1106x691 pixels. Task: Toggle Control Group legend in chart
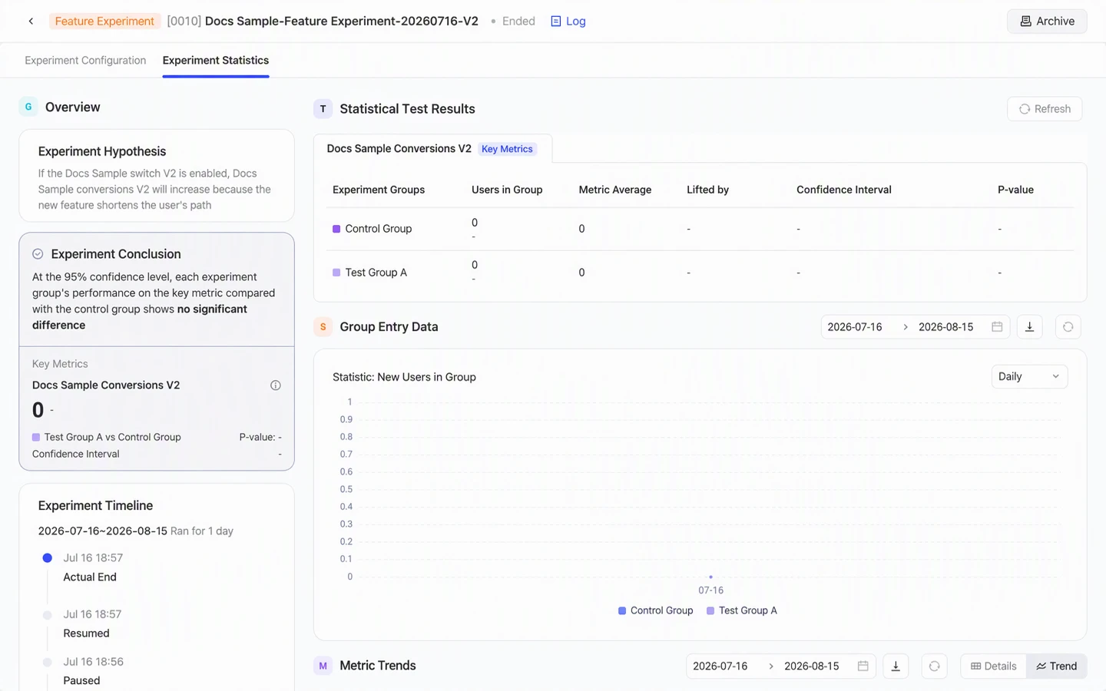tap(655, 610)
